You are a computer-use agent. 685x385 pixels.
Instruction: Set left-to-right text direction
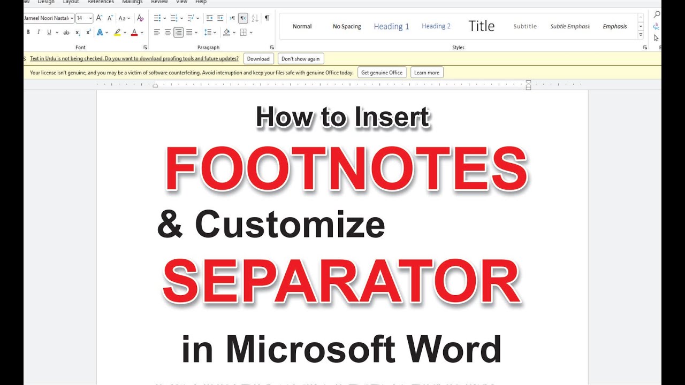232,18
